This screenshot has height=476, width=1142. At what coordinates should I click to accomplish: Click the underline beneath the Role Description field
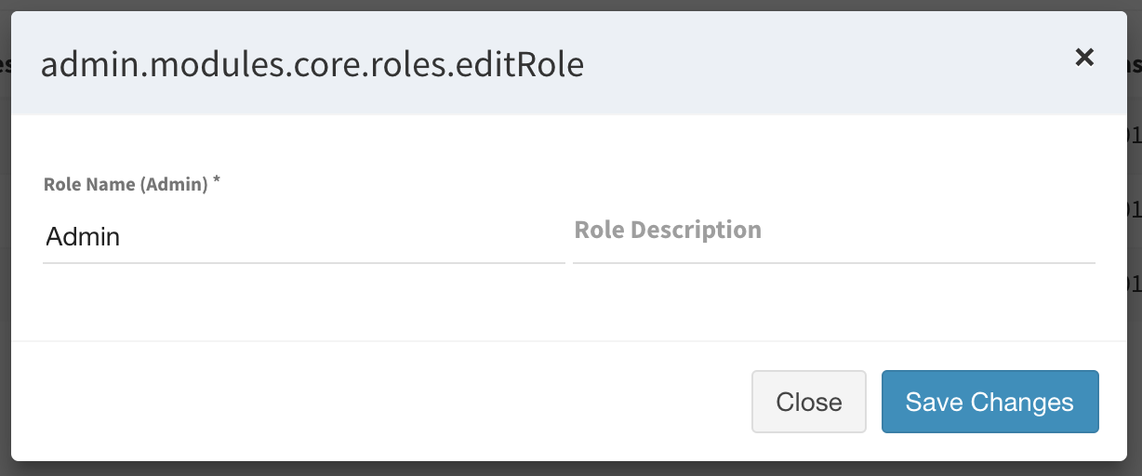[x=833, y=263]
